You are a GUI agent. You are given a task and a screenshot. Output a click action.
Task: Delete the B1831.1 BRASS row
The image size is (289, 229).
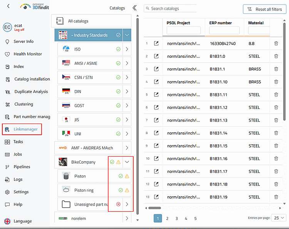tap(276, 69)
